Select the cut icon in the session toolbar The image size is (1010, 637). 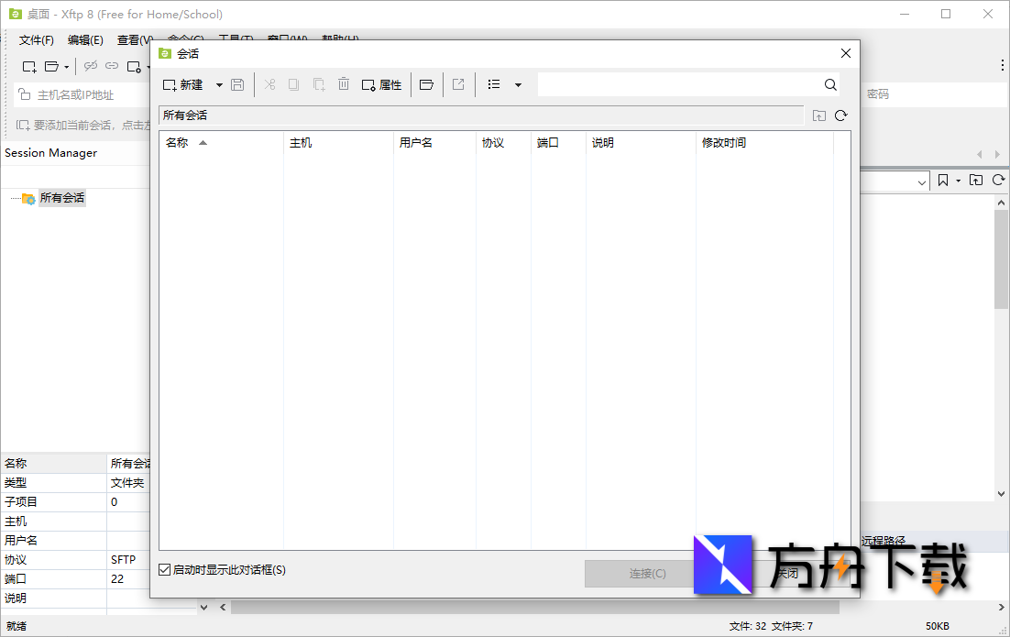[x=271, y=84]
